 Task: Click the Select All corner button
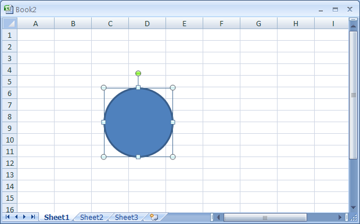coord(10,23)
